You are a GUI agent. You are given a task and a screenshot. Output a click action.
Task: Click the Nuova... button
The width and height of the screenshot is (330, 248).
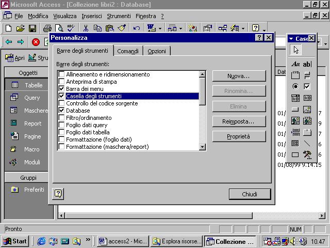point(239,76)
